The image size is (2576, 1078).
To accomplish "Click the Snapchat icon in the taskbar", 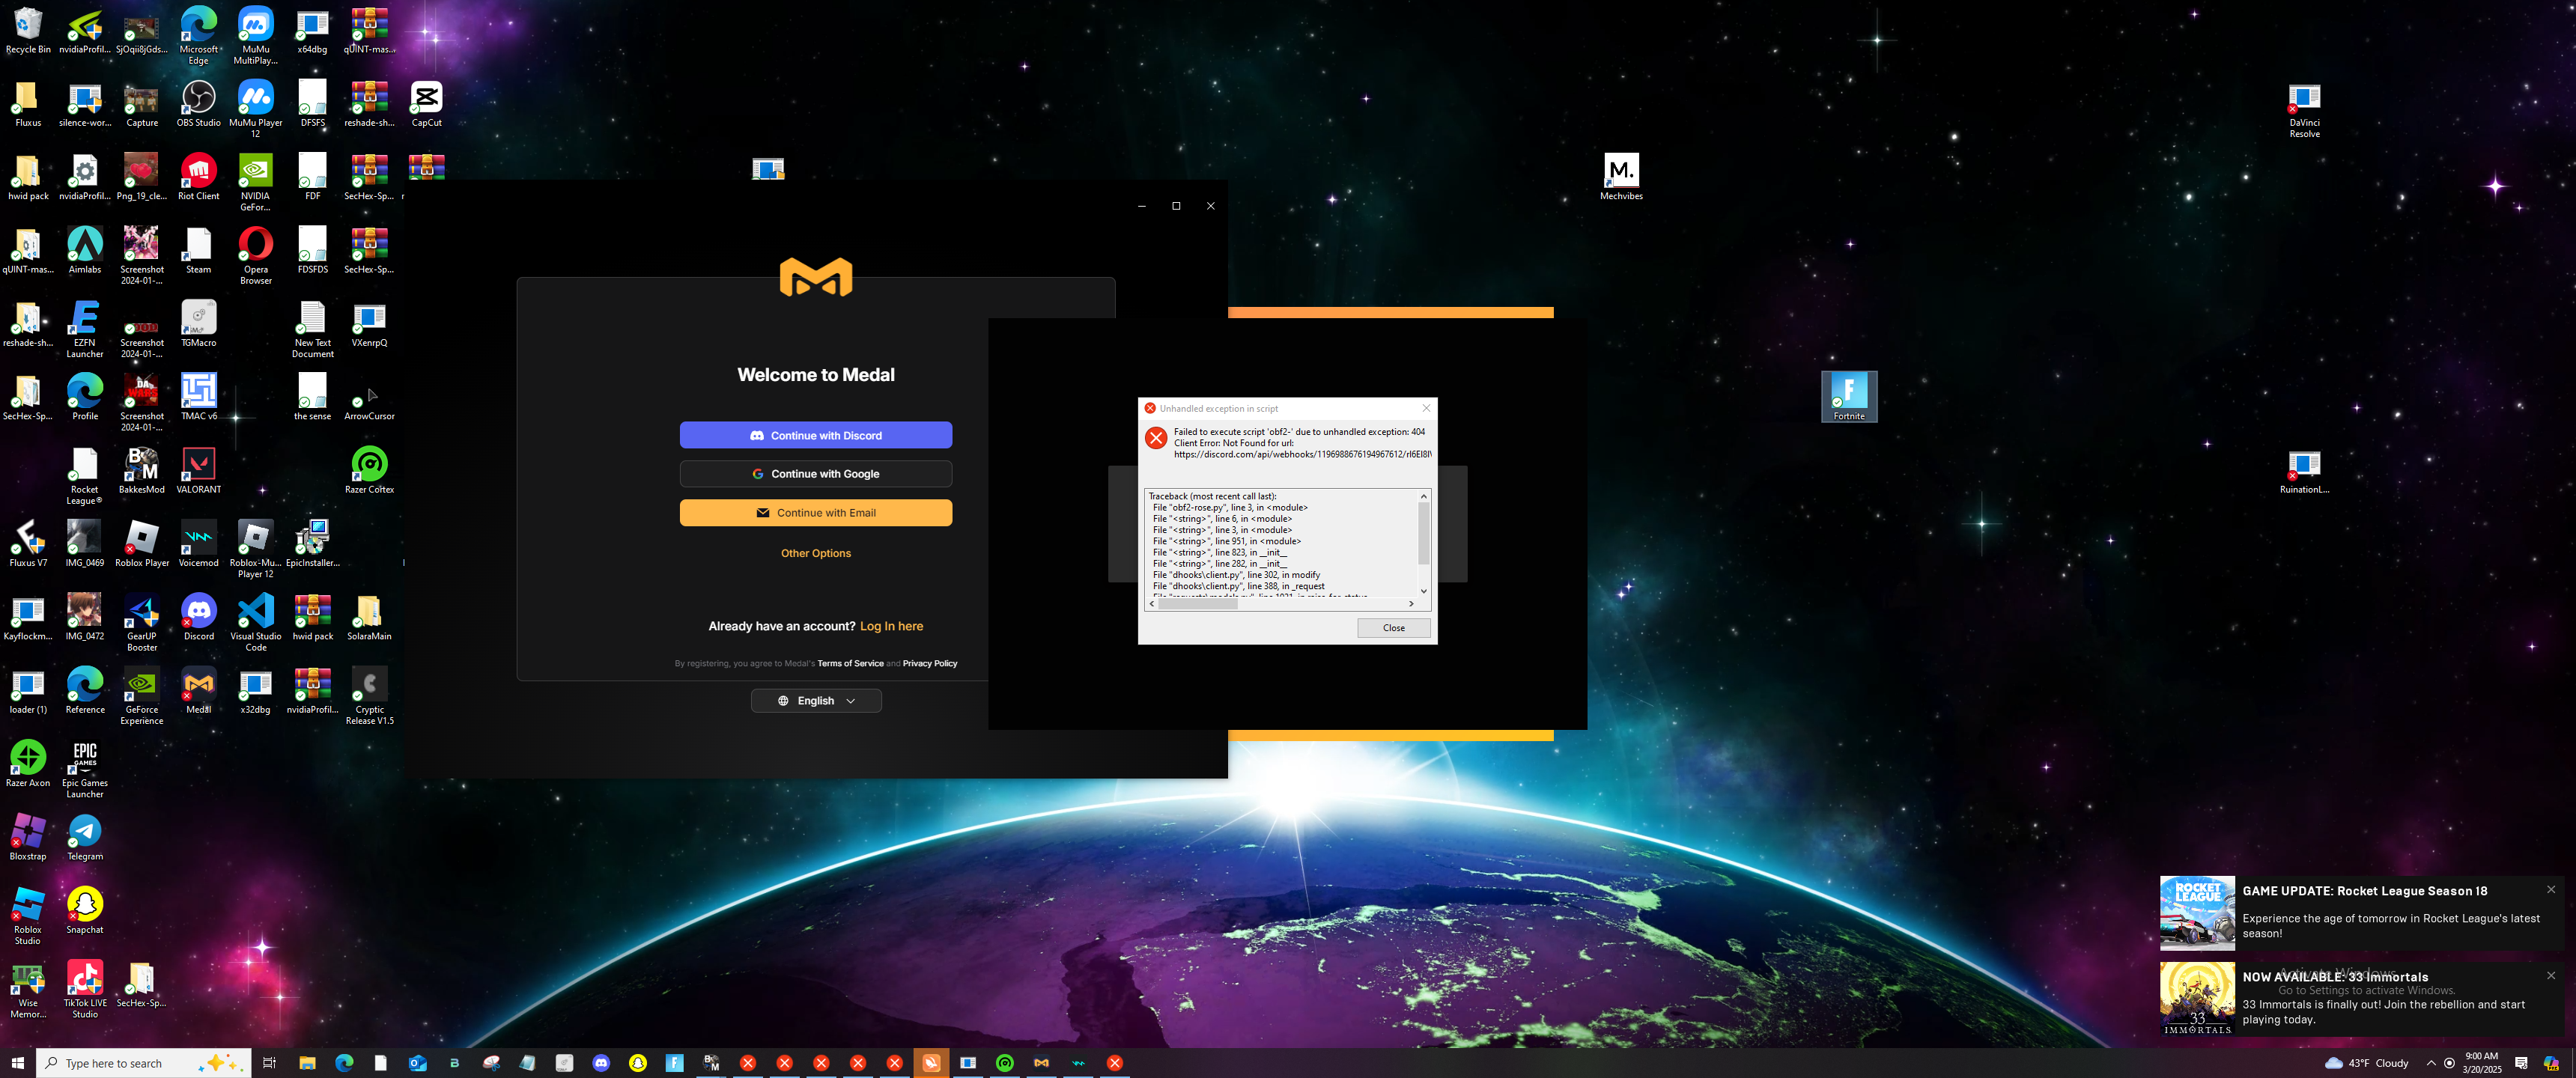I will pos(638,1063).
